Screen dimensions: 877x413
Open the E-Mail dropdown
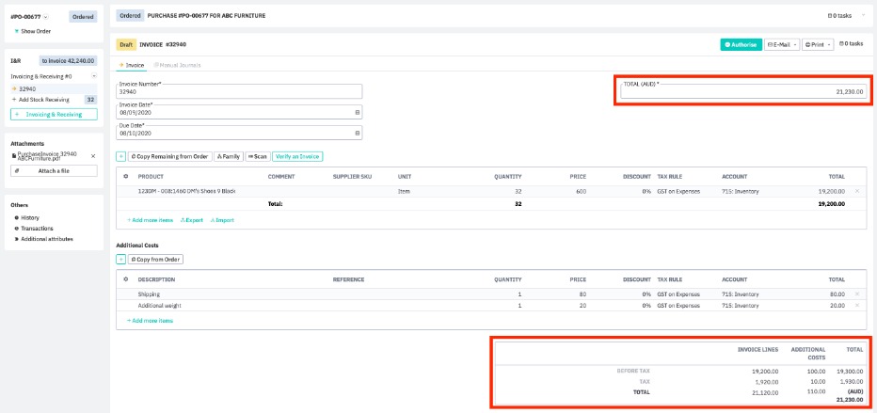tap(781, 44)
